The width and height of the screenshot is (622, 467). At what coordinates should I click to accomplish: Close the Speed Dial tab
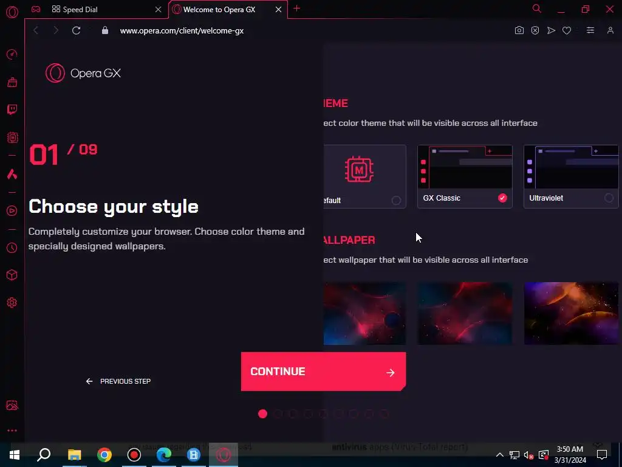click(159, 10)
